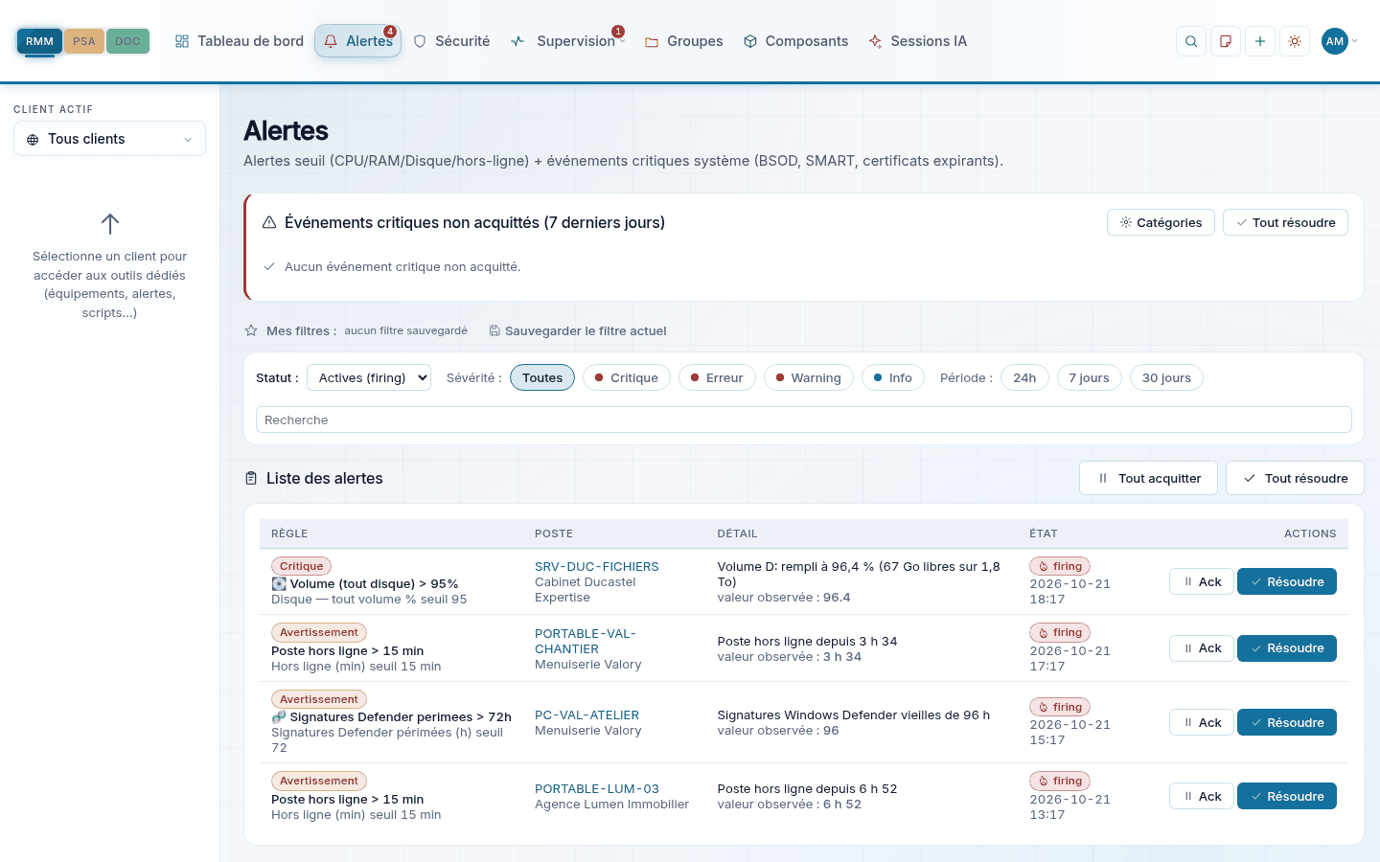The height and width of the screenshot is (862, 1380).
Task: Filter by Erreur severity
Action: 717,377
